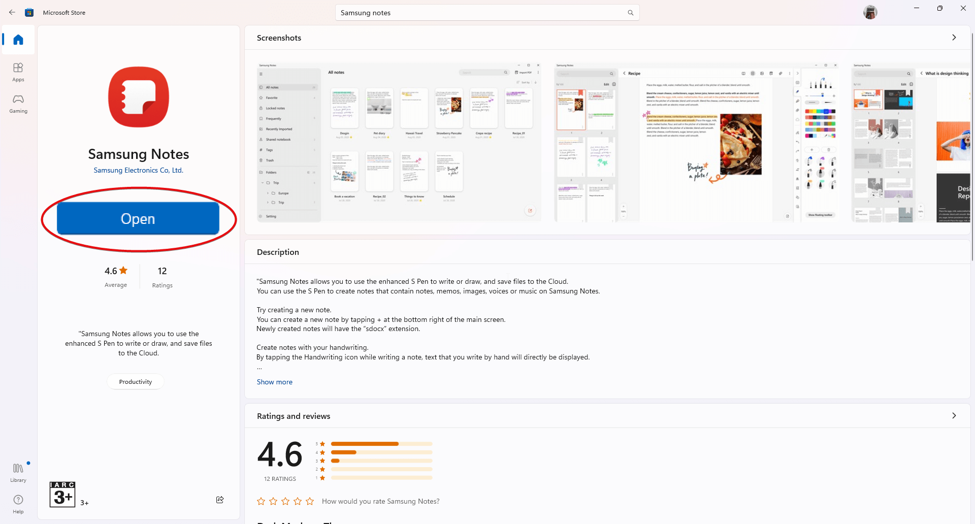Select the Productivity category tag
The height and width of the screenshot is (524, 975).
coord(135,382)
